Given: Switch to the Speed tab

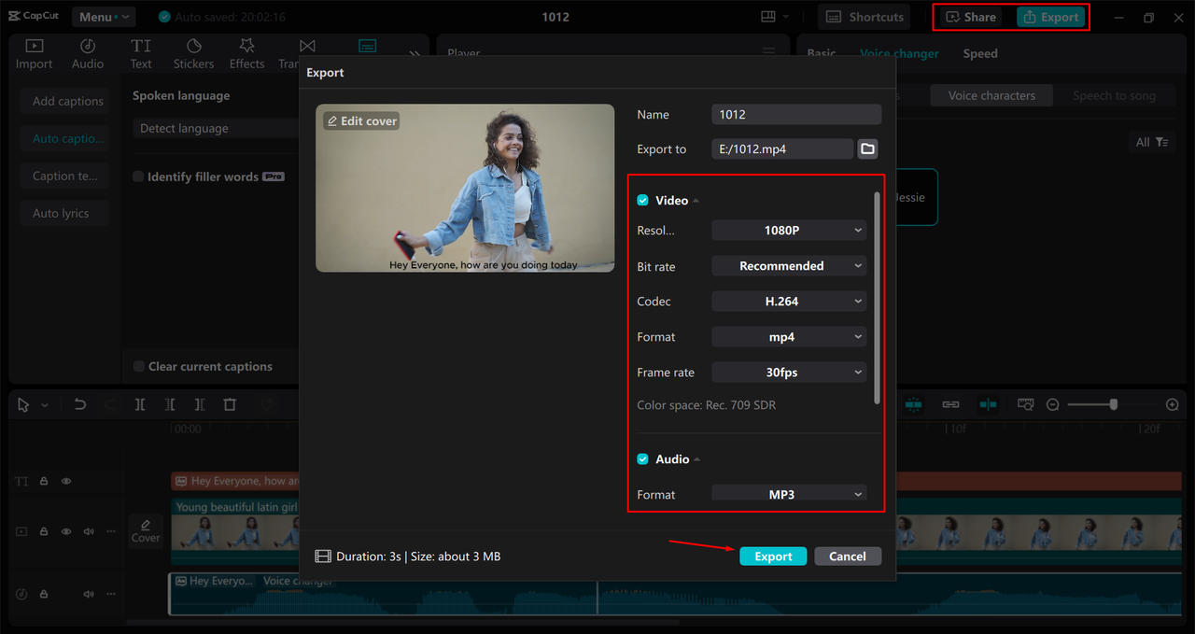Looking at the screenshot, I should click(x=980, y=53).
